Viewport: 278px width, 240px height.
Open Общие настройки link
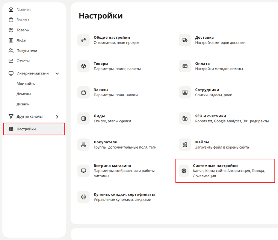pos(112,38)
